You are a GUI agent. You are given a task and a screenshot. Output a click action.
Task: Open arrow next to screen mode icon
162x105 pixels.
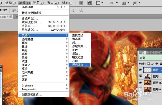click(x=140, y=3)
